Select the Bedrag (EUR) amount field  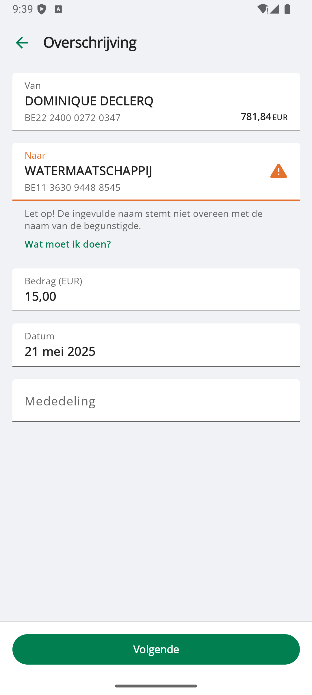[156, 290]
